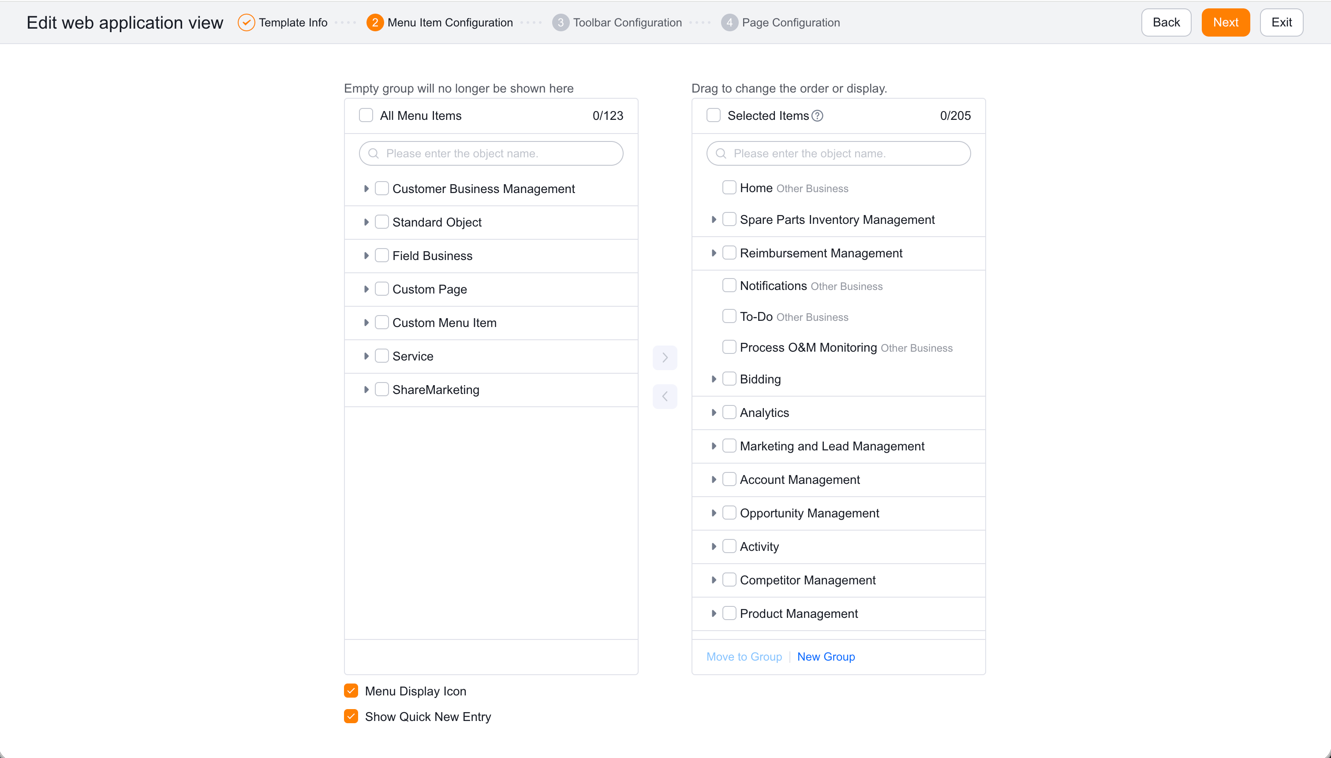Image resolution: width=1331 pixels, height=758 pixels.
Task: Click the Exit button
Action: click(1281, 22)
